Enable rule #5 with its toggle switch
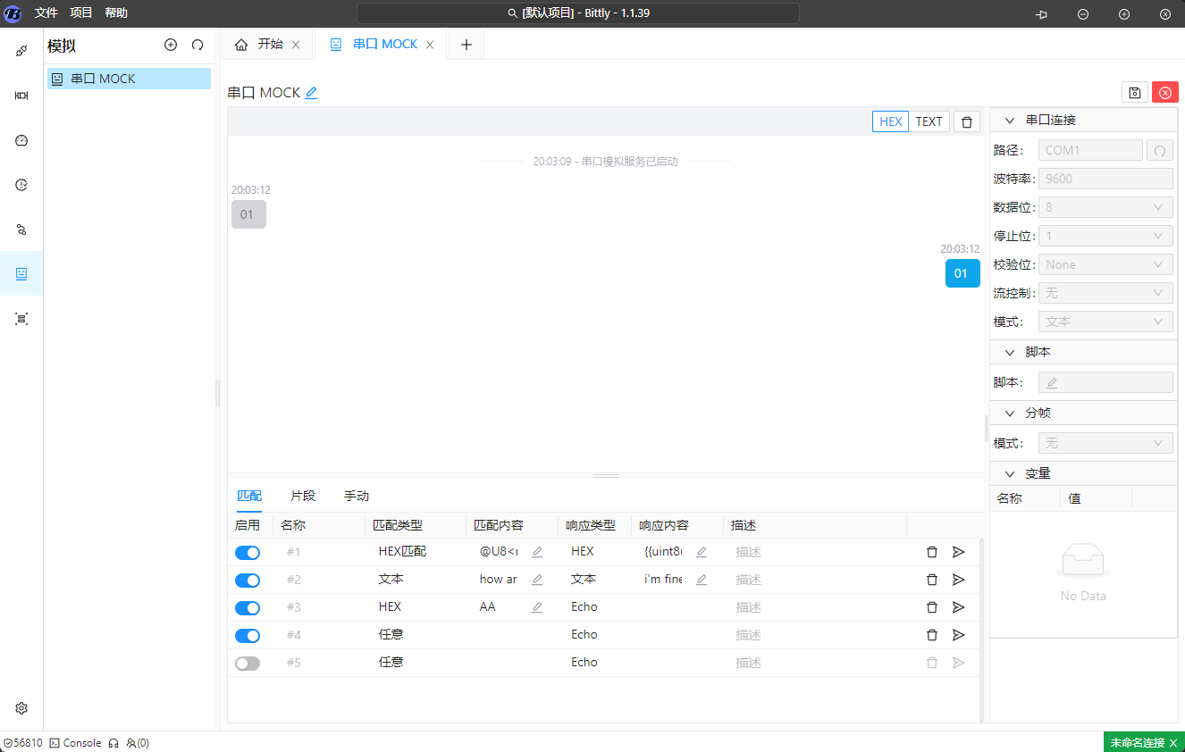Viewport: 1185px width, 752px height. pyautogui.click(x=248, y=664)
